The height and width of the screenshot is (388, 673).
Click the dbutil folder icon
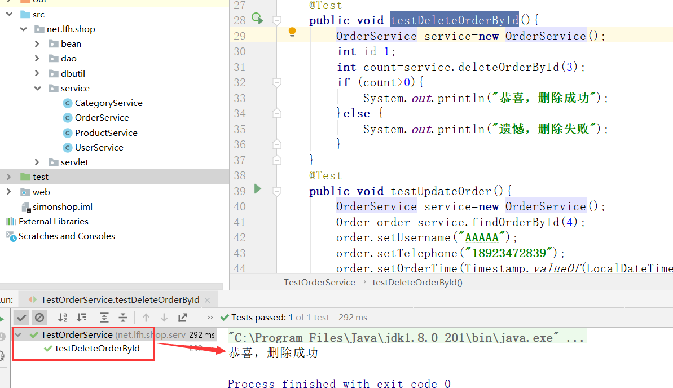coord(53,73)
